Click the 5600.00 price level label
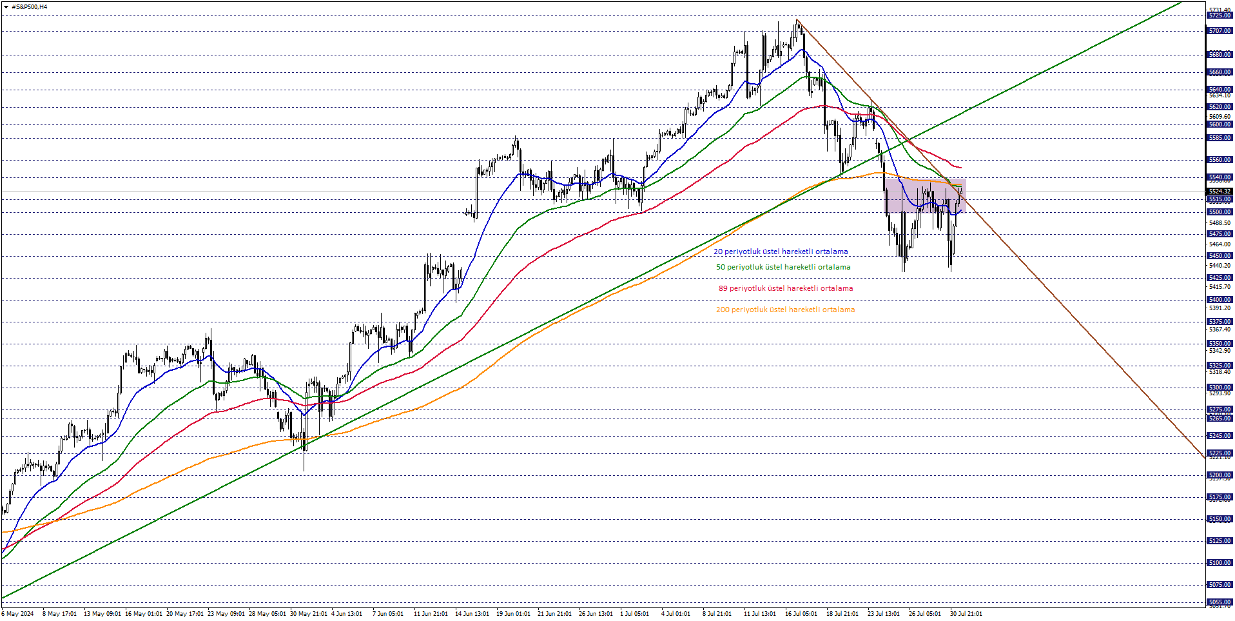 pos(1220,124)
